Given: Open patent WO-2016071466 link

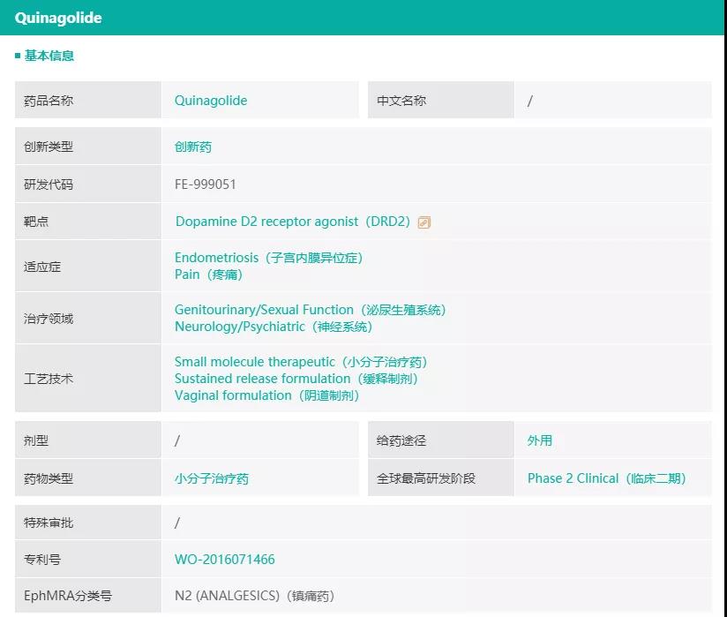Looking at the screenshot, I should coord(225,560).
